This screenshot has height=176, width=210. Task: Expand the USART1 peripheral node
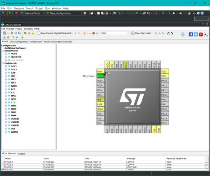tap(6, 119)
